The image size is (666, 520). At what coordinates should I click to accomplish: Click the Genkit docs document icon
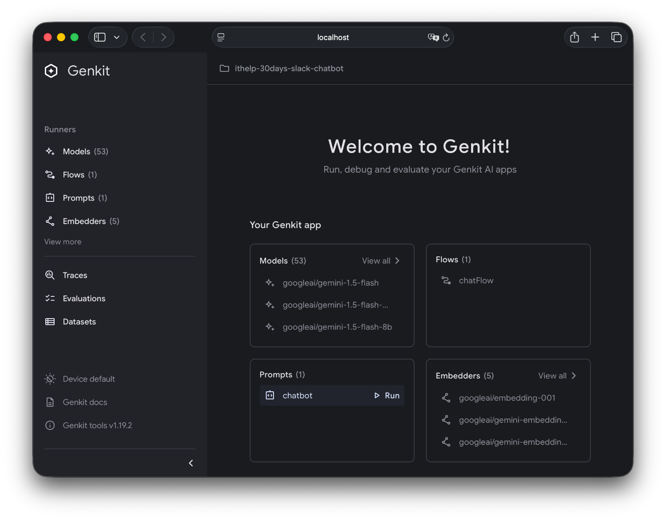(x=50, y=402)
